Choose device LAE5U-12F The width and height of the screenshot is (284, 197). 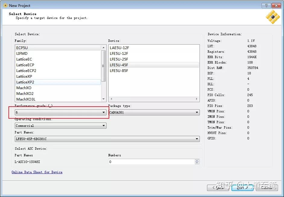tap(154, 48)
